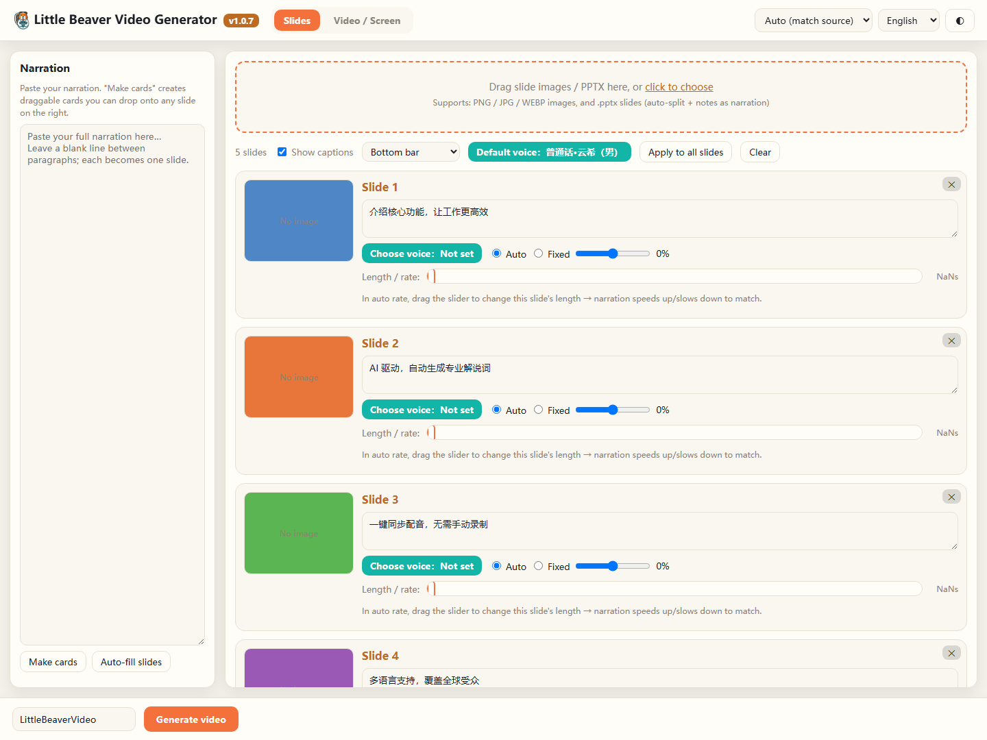The width and height of the screenshot is (987, 740).
Task: Switch to the Video / Screen tab
Action: [367, 21]
